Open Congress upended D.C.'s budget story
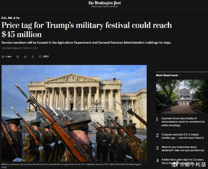 point(183,136)
